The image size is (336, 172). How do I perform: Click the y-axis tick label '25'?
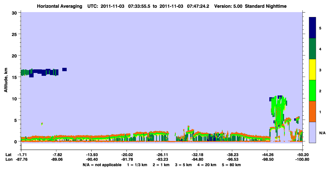15,34
